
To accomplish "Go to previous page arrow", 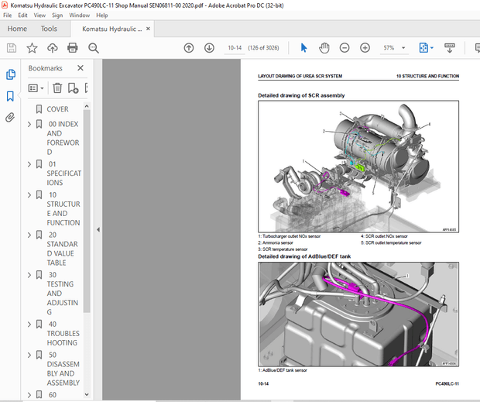I will pos(189,48).
